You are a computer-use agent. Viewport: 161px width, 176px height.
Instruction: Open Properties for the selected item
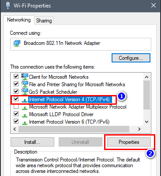pyautogui.click(x=129, y=142)
